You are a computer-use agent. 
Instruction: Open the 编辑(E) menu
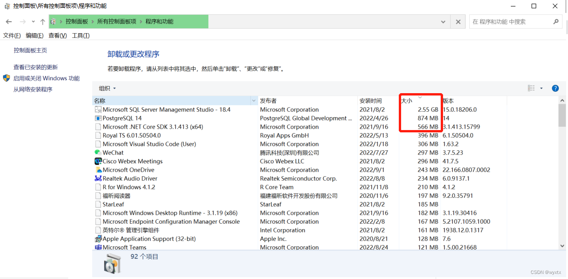click(x=35, y=36)
